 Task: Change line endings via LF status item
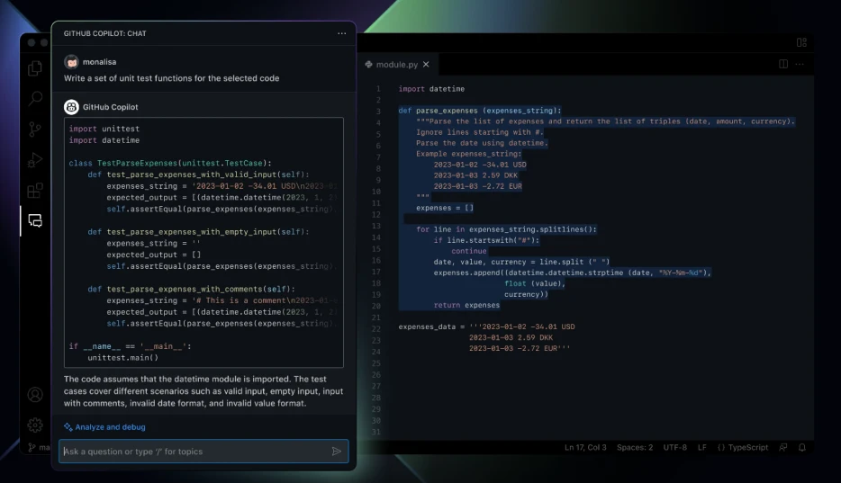pyautogui.click(x=701, y=447)
